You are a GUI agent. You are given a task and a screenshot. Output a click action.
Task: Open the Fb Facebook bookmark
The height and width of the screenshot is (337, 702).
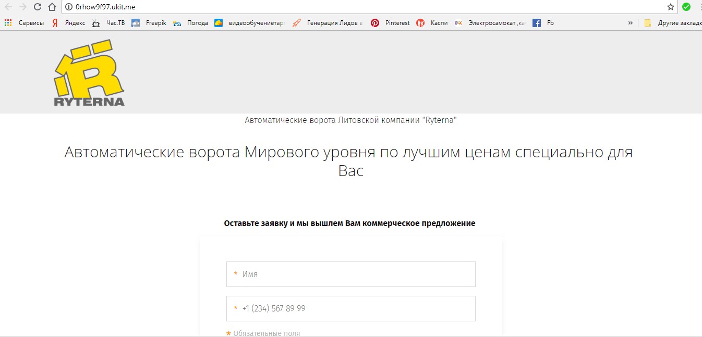(543, 23)
